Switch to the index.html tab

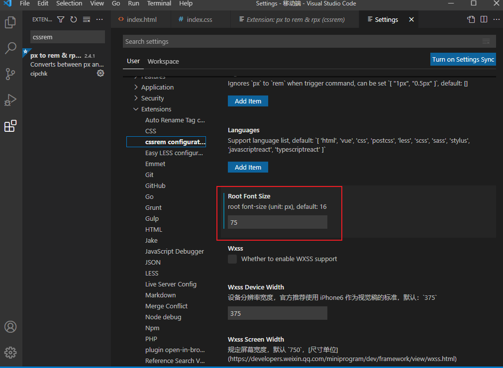141,19
